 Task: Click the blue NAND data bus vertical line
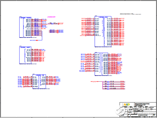click(x=42, y=36)
